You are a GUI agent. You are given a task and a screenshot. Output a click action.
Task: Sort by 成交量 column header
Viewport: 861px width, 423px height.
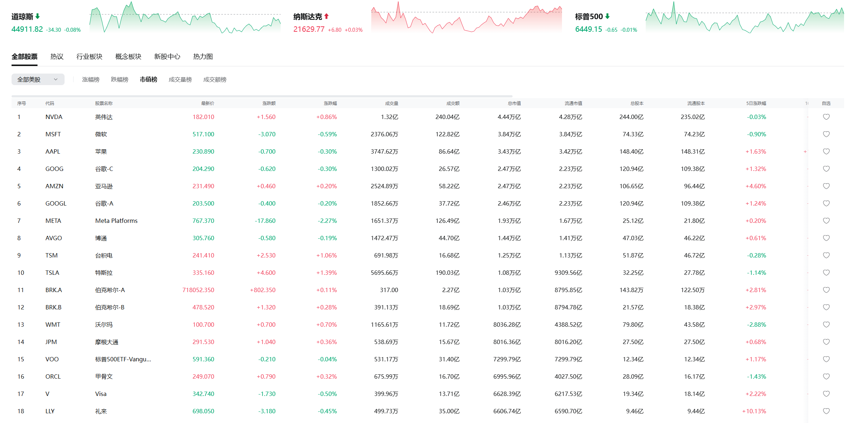point(392,103)
